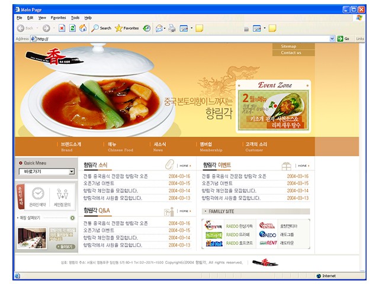
Task: Open the Search toolbar button
Action: point(101,28)
